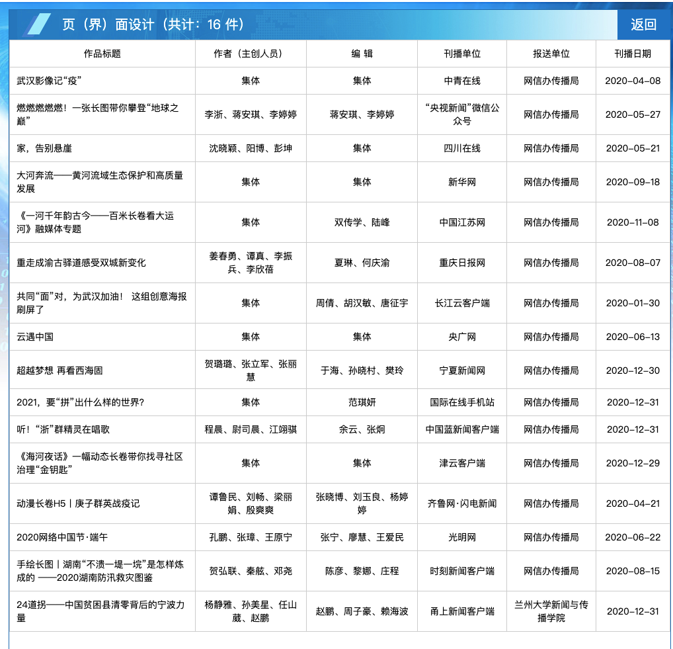Open the entry 动漫长卷H5丨庚子群英战疫记
The width and height of the screenshot is (673, 649).
[78, 503]
